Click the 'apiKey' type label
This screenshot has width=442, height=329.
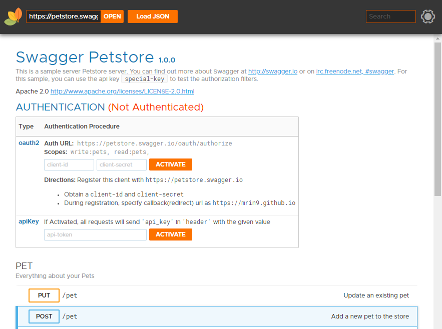(29, 221)
